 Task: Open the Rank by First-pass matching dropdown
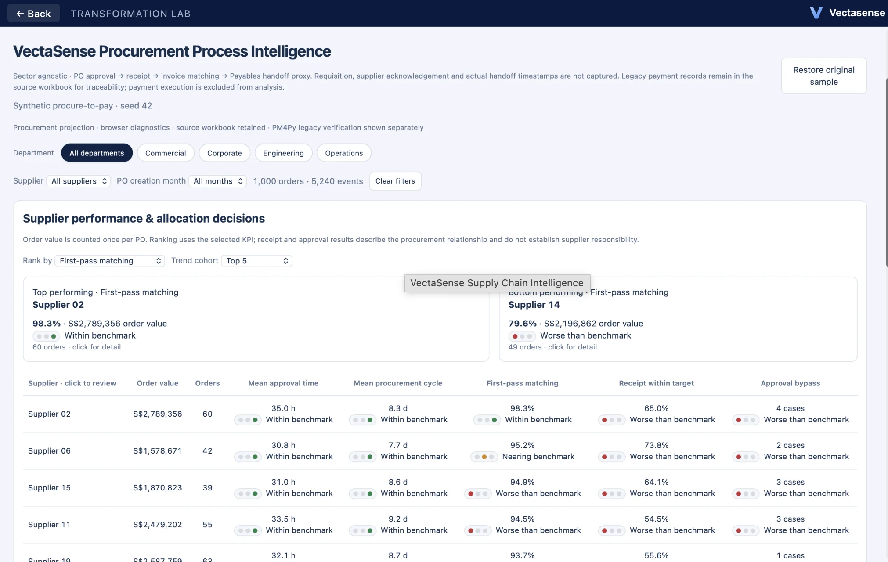(110, 261)
